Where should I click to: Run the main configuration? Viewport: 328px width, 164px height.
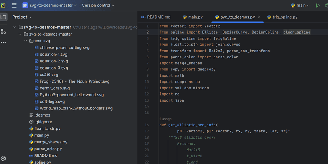point(317,6)
